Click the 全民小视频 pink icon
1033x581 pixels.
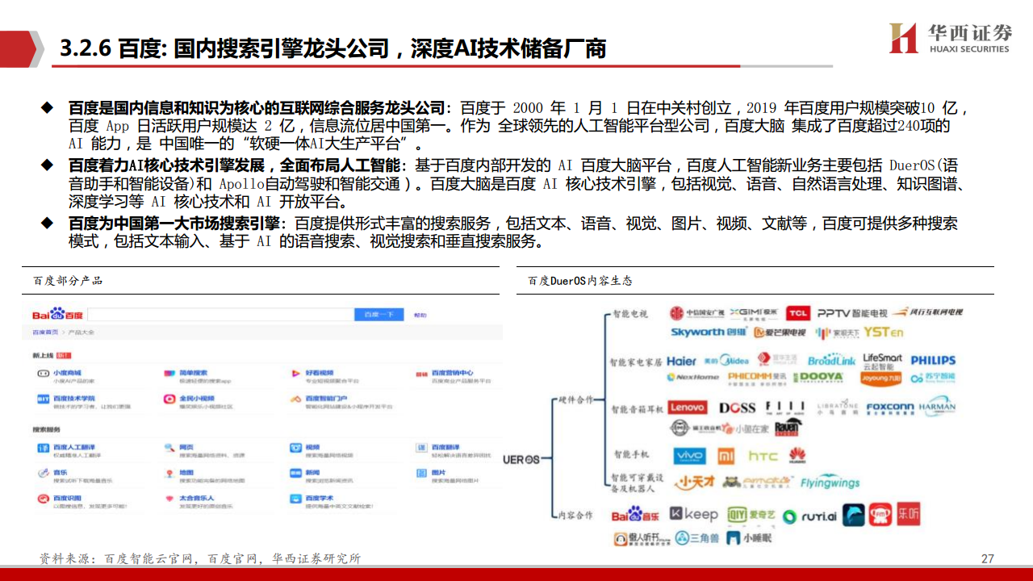tap(169, 399)
